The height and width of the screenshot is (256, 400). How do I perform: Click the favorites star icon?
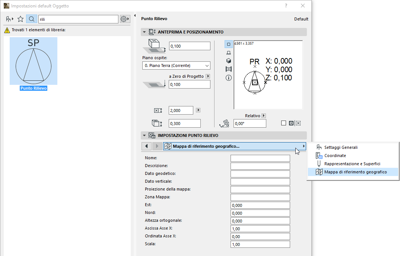pyautogui.click(x=20, y=19)
